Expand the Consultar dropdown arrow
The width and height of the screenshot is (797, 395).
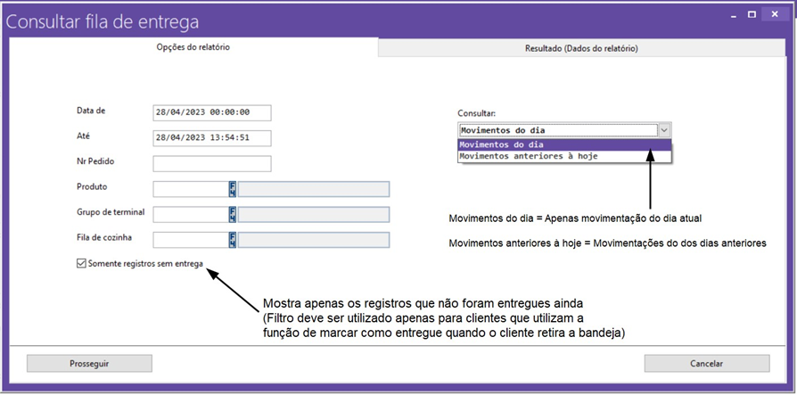pos(662,130)
